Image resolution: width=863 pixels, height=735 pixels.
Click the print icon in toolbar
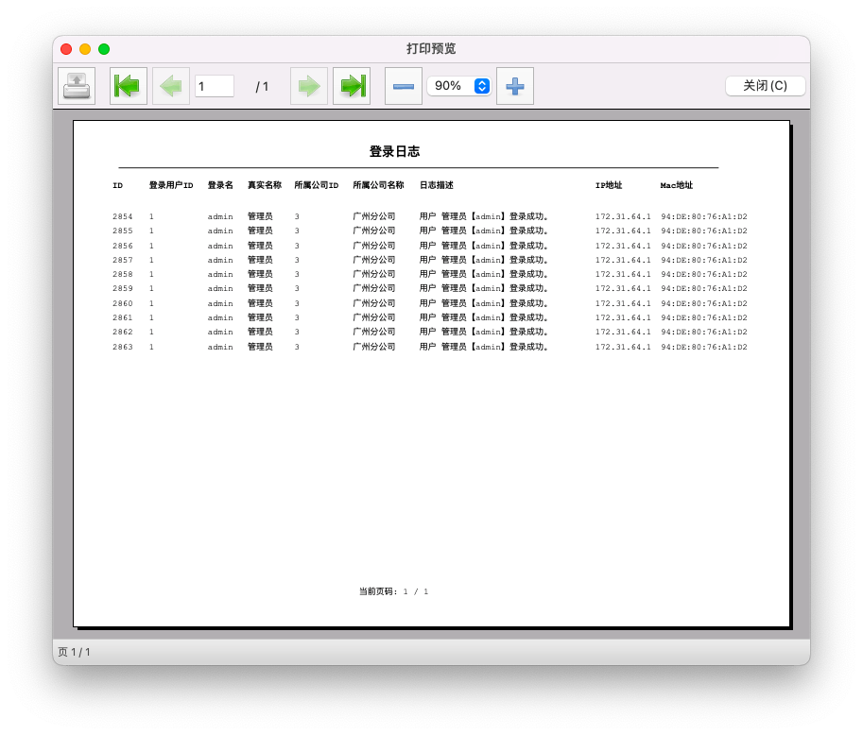[77, 86]
